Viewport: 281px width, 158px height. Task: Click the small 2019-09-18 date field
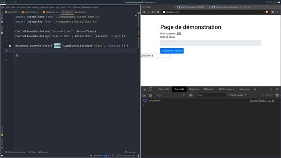click(x=155, y=56)
